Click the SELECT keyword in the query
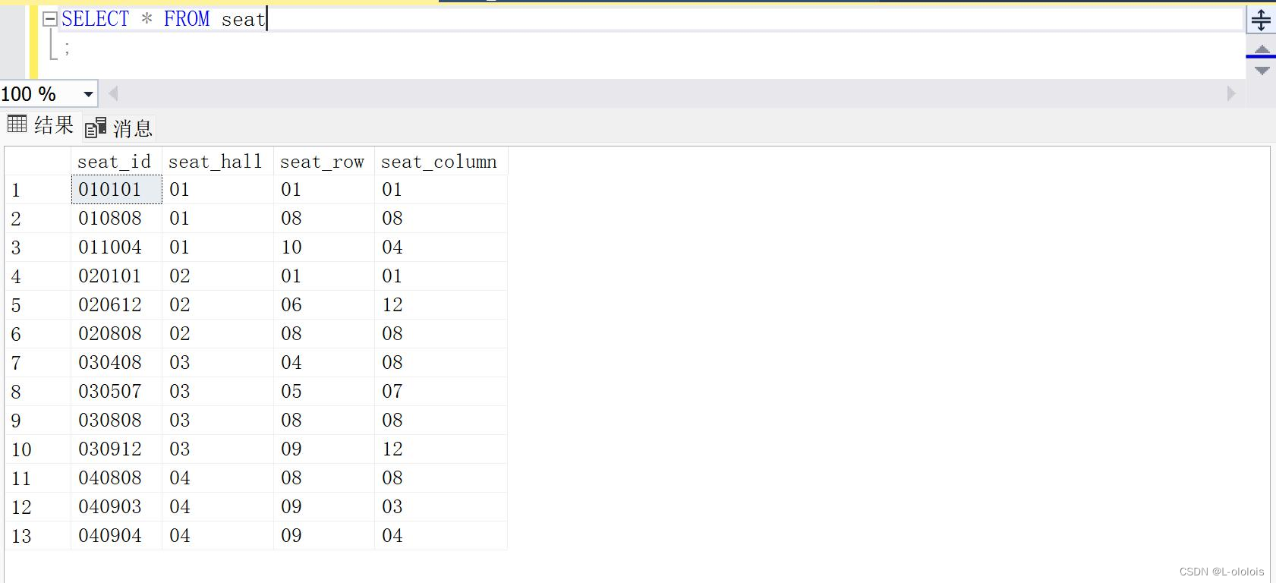 point(96,19)
